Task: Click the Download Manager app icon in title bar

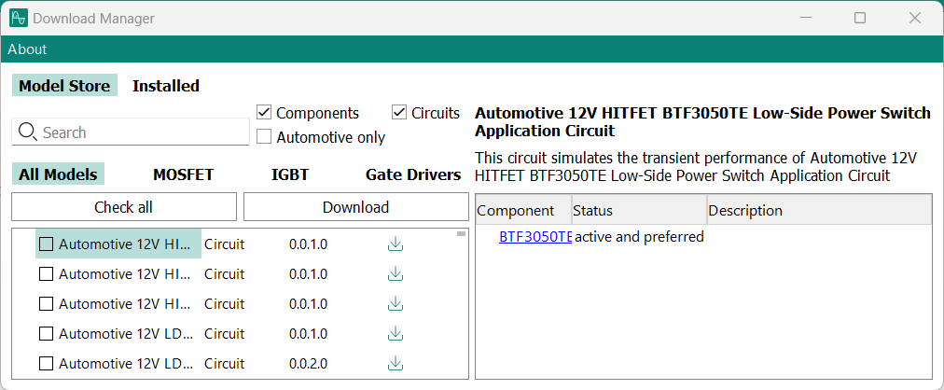Action: tap(19, 18)
